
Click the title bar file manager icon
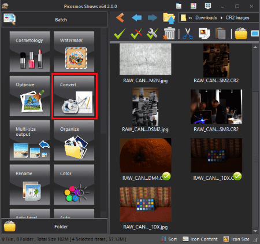(179, 6)
